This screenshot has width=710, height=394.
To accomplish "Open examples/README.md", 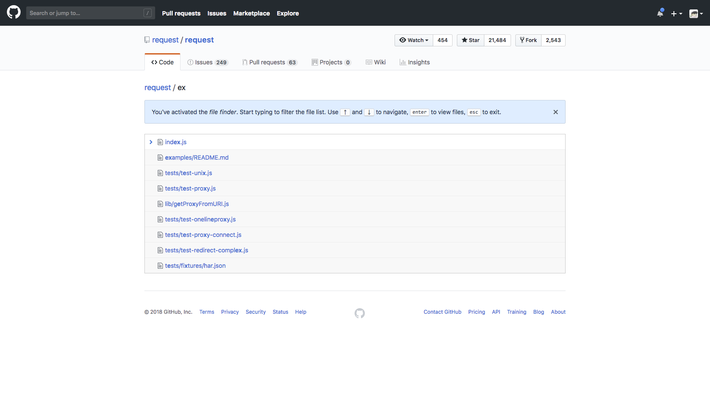I will 197,158.
